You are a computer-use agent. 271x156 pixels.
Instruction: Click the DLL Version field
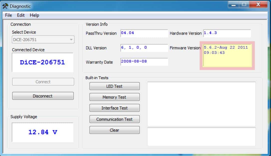(144, 48)
